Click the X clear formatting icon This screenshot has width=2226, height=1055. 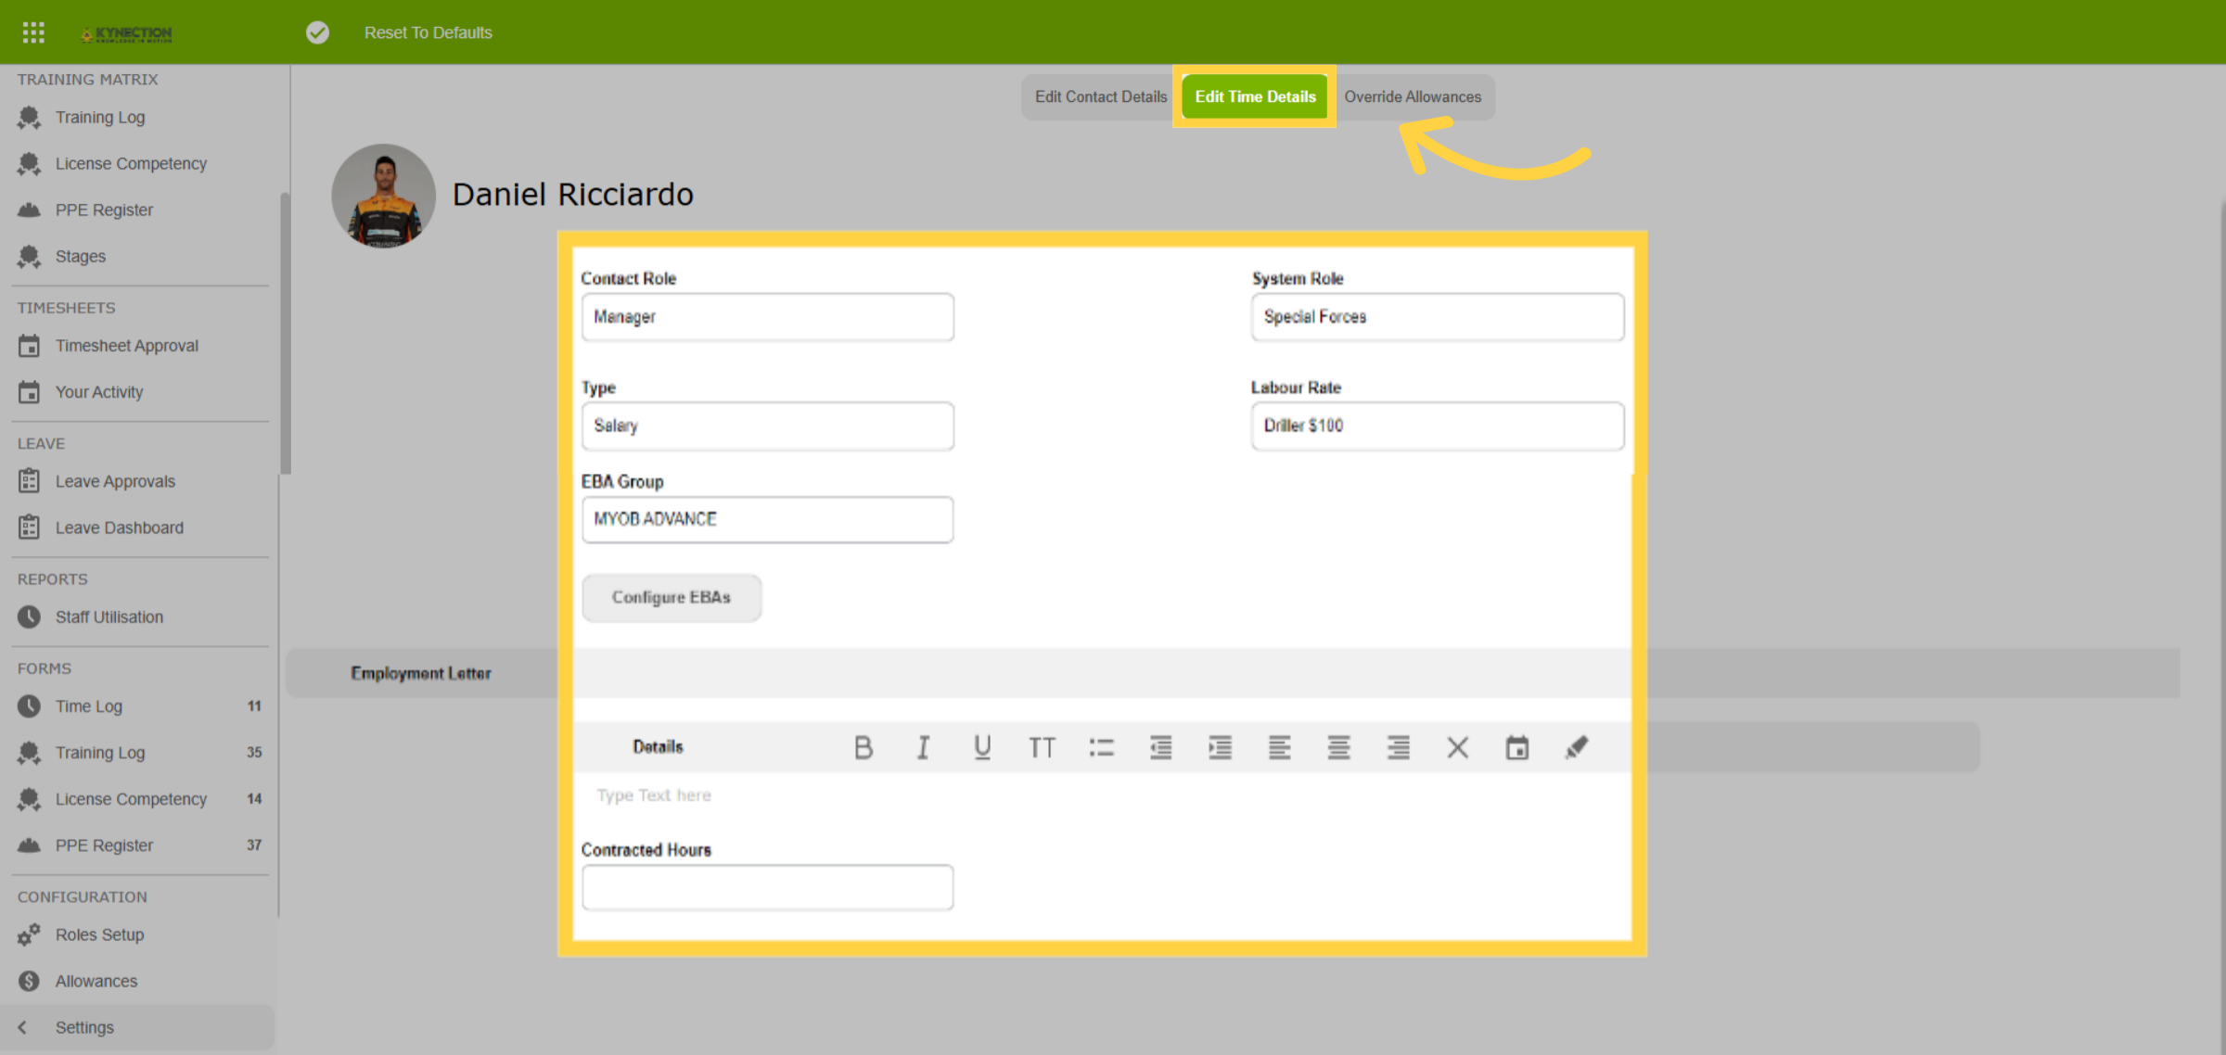point(1457,747)
